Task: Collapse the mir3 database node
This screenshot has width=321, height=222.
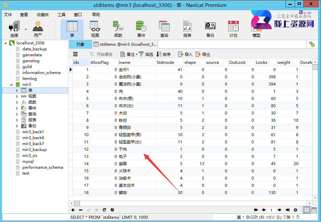Action: point(12,85)
